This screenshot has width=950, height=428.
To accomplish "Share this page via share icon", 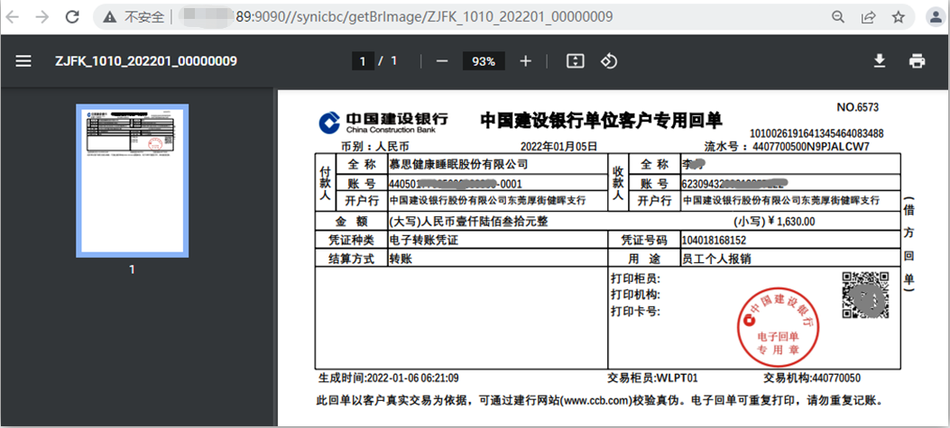I will pyautogui.click(x=868, y=17).
